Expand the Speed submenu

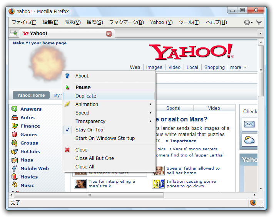click(150, 113)
